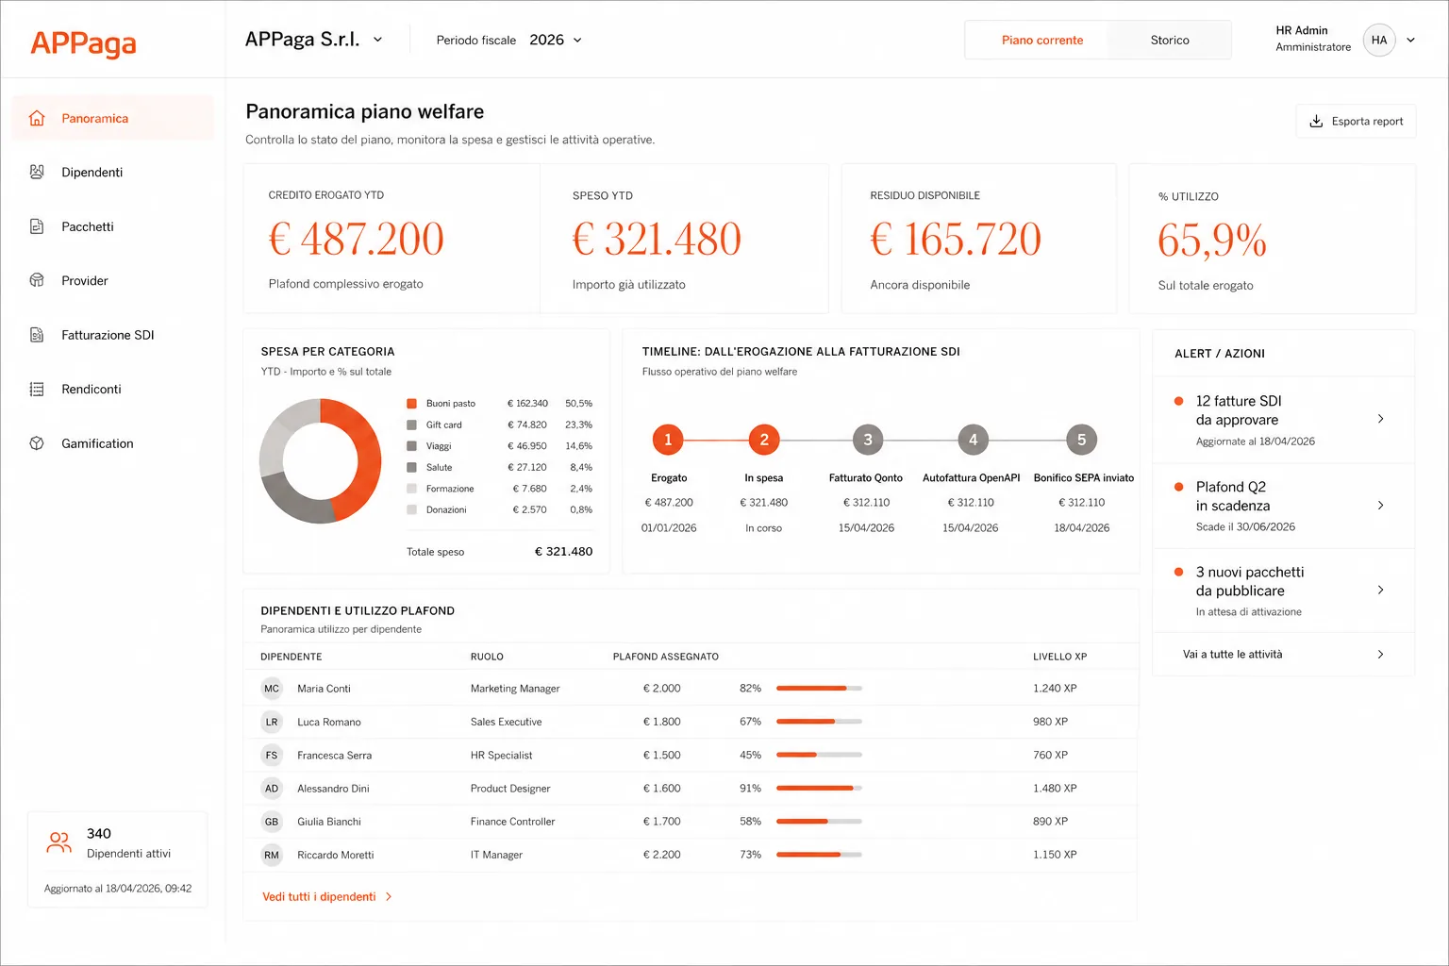1449x966 pixels.
Task: Click the Rendiconti list icon
Action: (37, 389)
